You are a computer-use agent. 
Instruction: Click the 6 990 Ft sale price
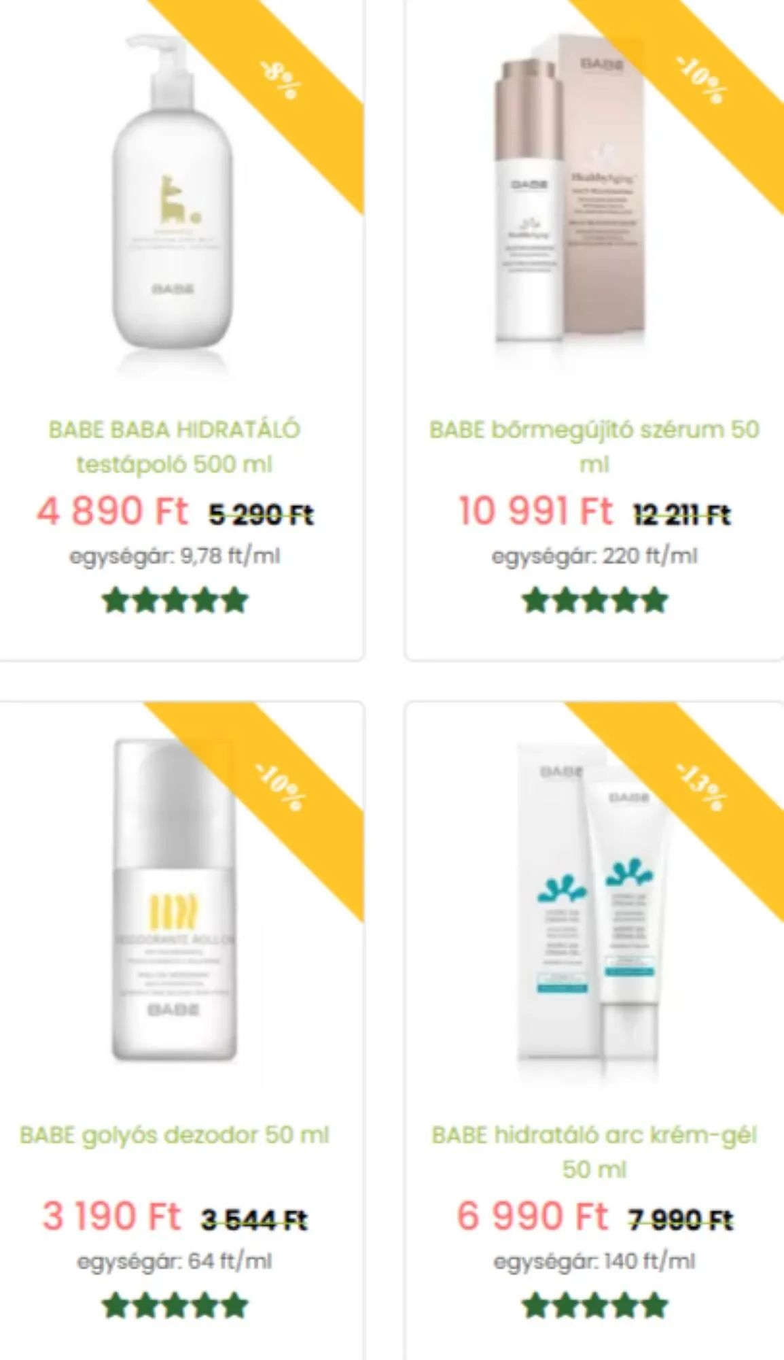(533, 1217)
